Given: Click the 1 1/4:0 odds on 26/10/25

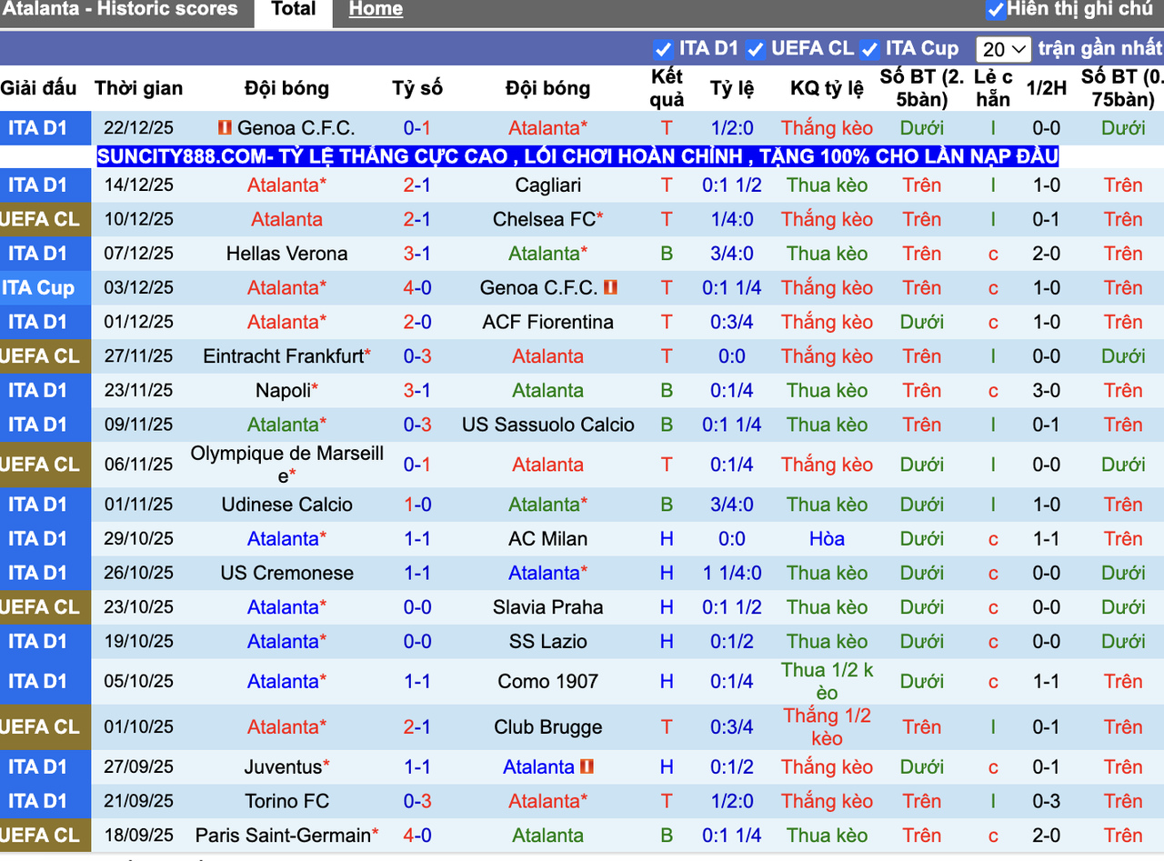Looking at the screenshot, I should coord(732,574).
